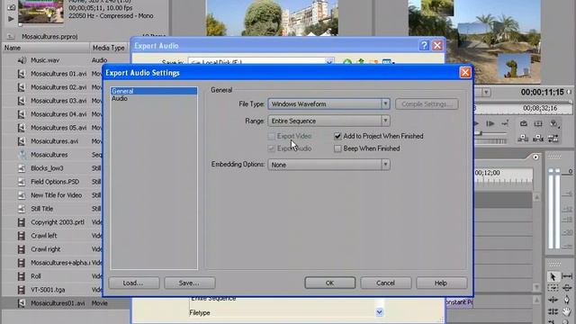Play the project panel thumbnail preview

click(11, 19)
